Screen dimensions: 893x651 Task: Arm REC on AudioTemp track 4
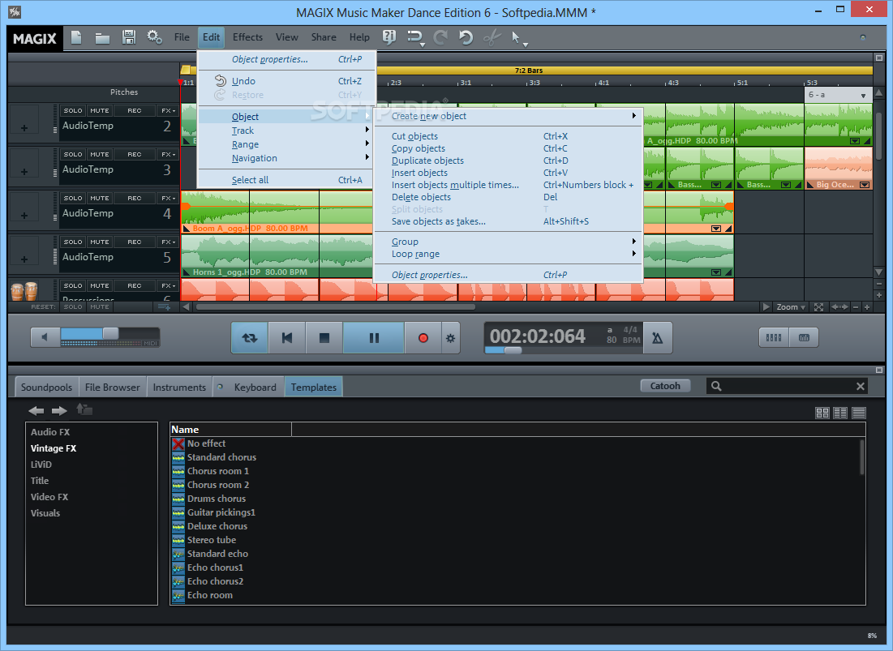(135, 198)
